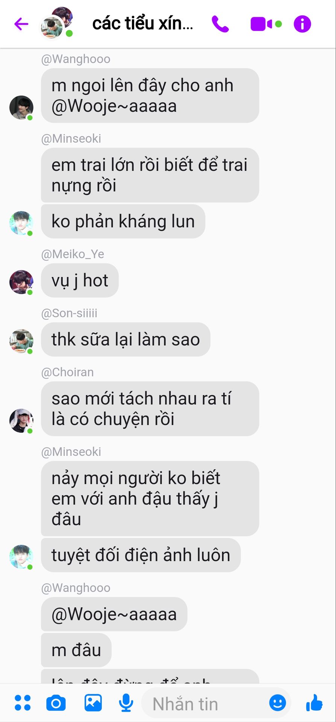Viewport: 336px width, 722px height.
Task: Open the four-dot more apps menu
Action: tap(23, 703)
